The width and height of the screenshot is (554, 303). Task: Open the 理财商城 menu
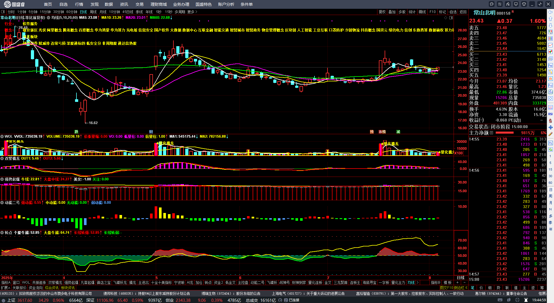tap(158, 4)
